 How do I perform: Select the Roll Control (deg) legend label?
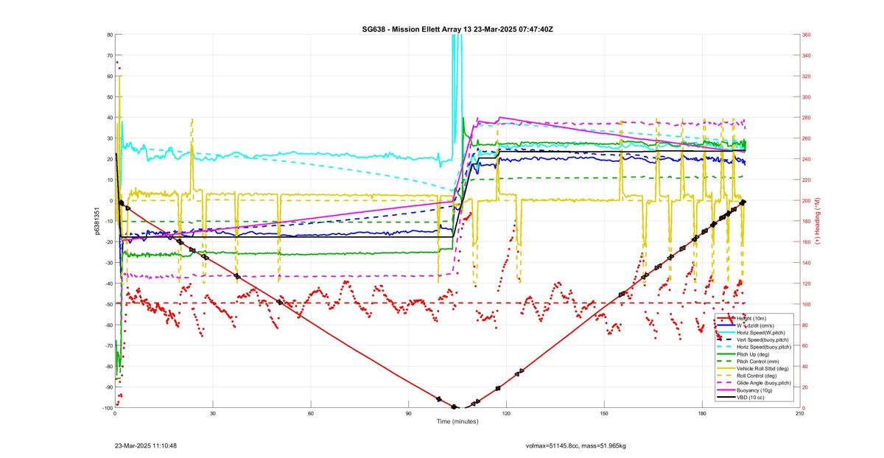(757, 376)
